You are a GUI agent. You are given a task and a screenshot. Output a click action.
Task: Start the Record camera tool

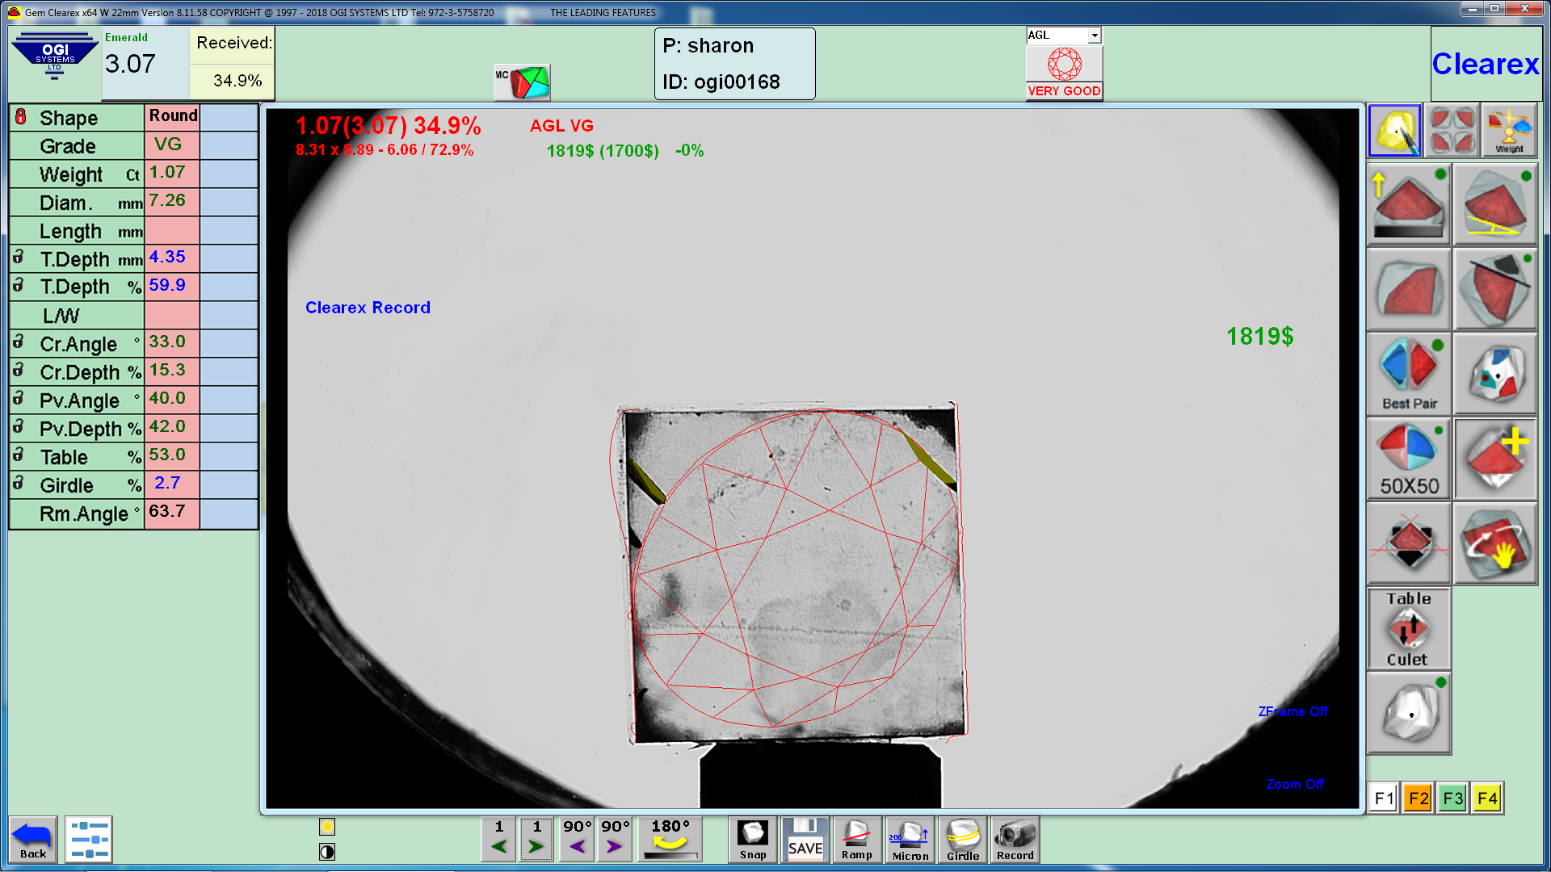[1015, 840]
